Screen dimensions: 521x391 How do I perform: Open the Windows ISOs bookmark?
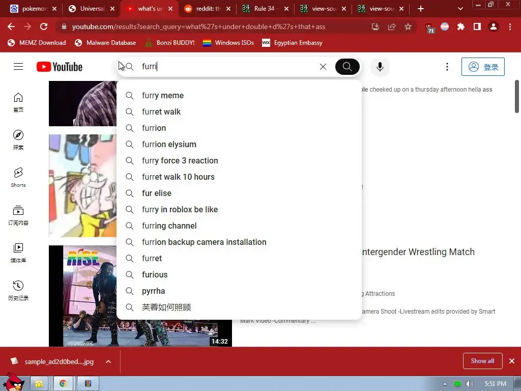tap(228, 43)
